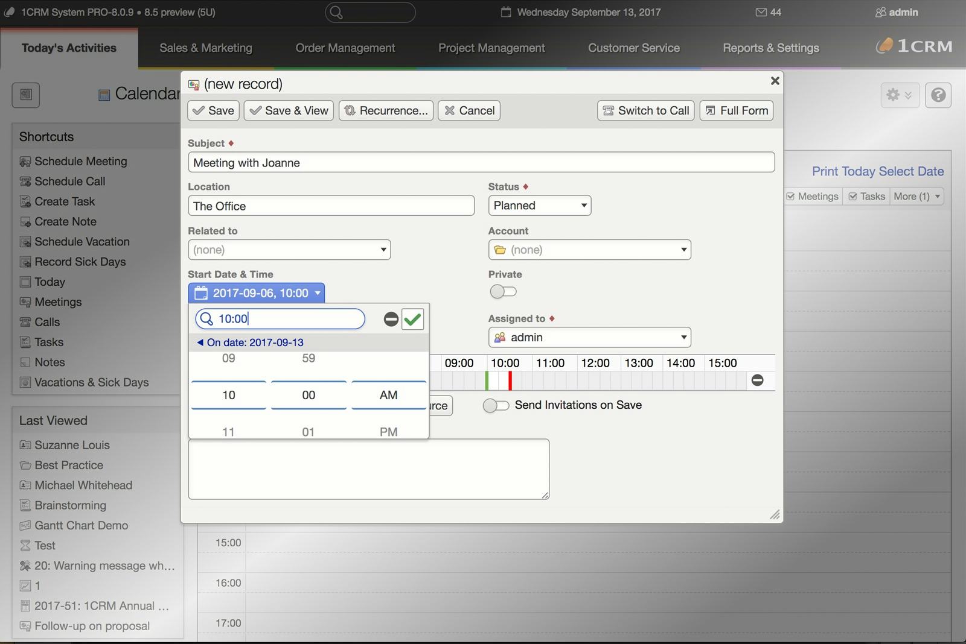Click the Cancel button
Viewport: 966px width, 644px height.
tap(469, 110)
